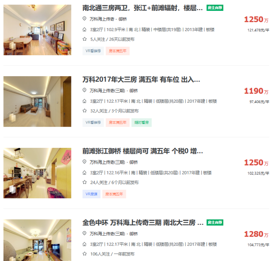Click the house icon of the 122.16平米 listing

(84, 173)
